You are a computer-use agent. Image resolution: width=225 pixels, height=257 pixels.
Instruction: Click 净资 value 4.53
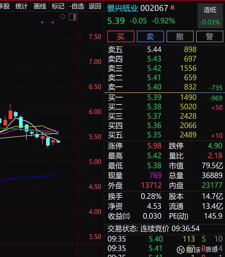(x=154, y=206)
